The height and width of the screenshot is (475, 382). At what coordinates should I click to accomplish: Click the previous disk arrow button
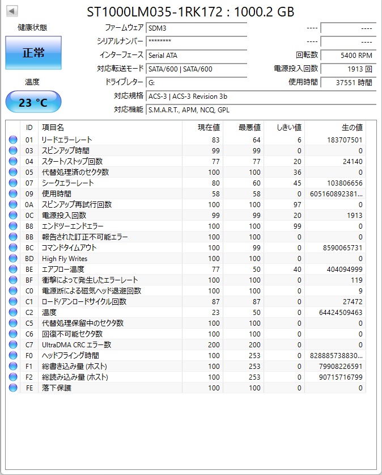(12, 11)
